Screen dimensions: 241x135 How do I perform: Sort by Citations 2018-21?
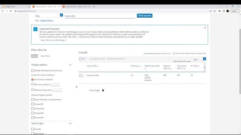(x=167, y=67)
